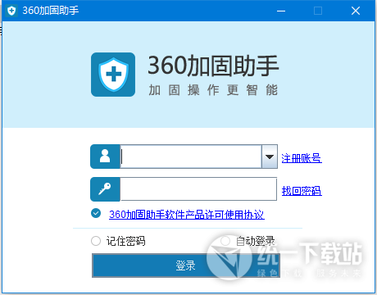Open the 360加固助手软件产品许可使用协议 link
377x295 pixels.
(187, 215)
